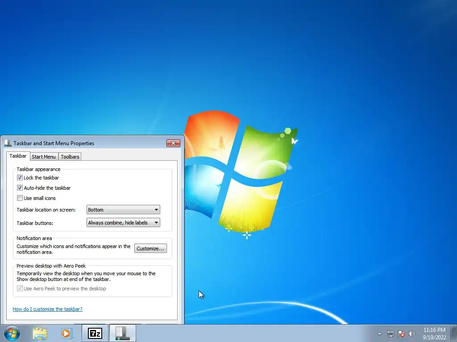This screenshot has height=342, width=457.
Task: Launch Windows Media Player from taskbar
Action: tap(67, 333)
